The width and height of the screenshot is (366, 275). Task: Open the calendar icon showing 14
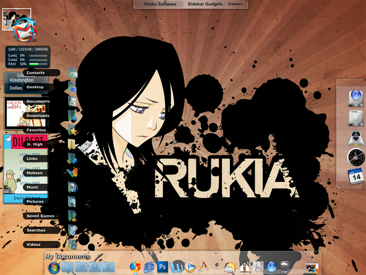(356, 176)
